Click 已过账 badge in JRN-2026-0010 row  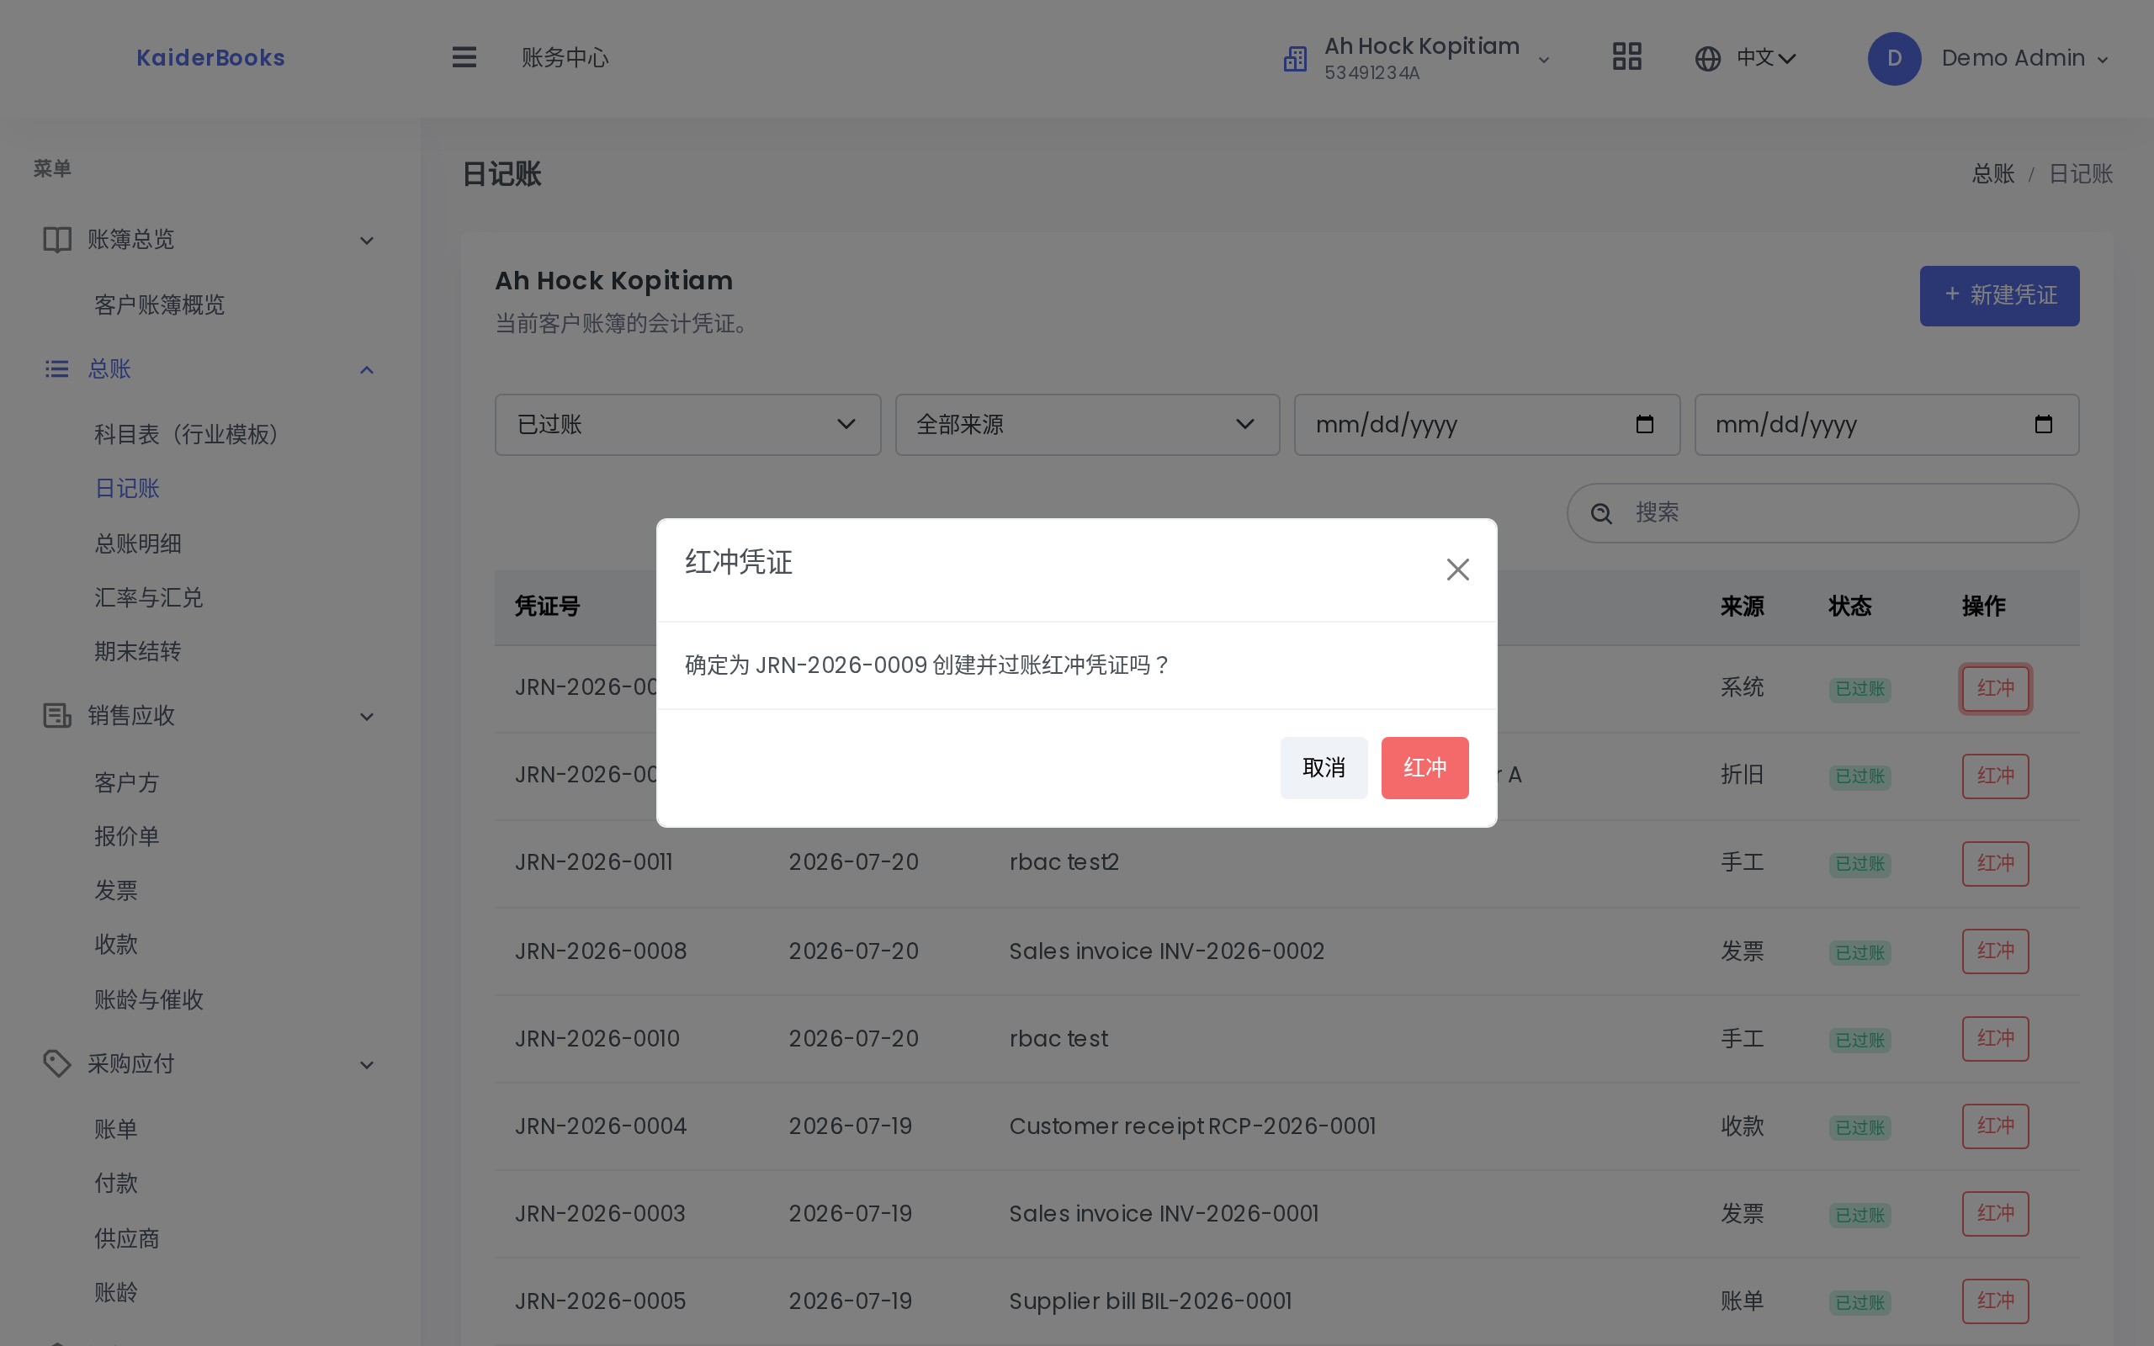[1860, 1040]
